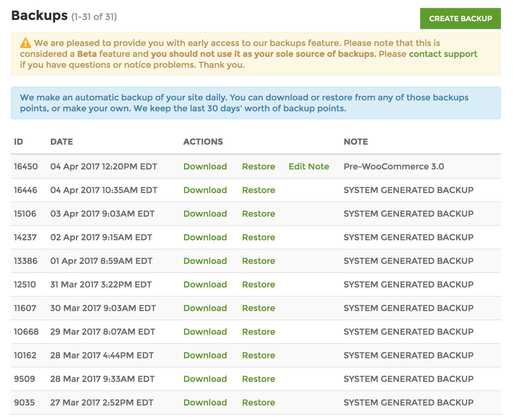
Task: Download backup 10668
Action: click(x=205, y=332)
